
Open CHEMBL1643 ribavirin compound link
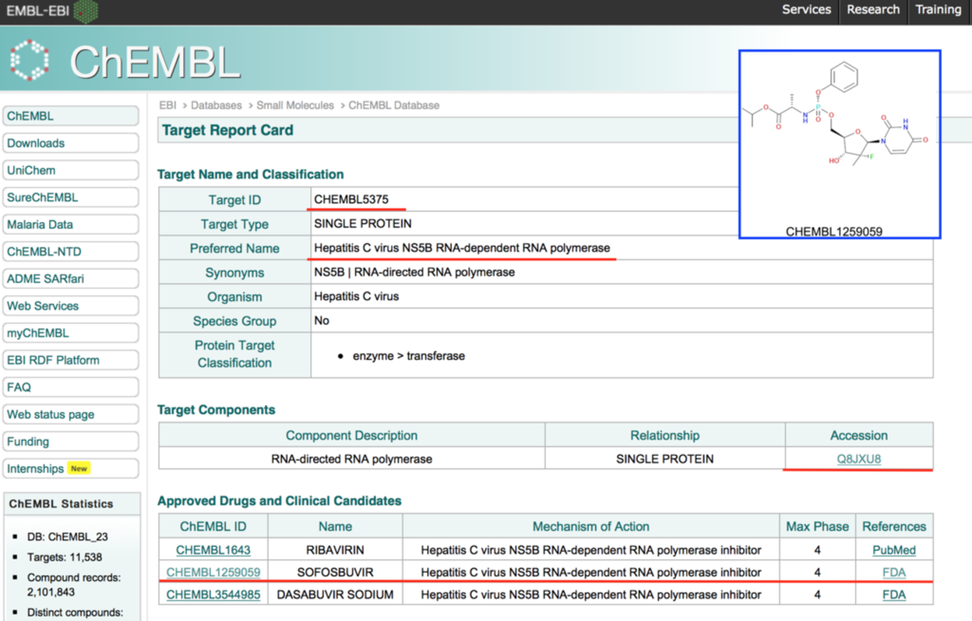click(212, 550)
